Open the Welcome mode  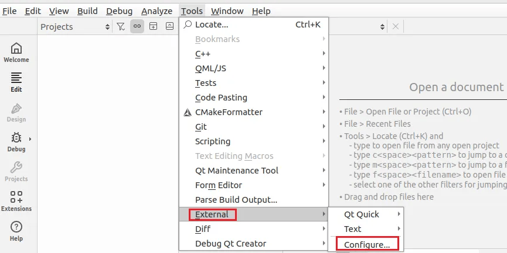coord(16,52)
